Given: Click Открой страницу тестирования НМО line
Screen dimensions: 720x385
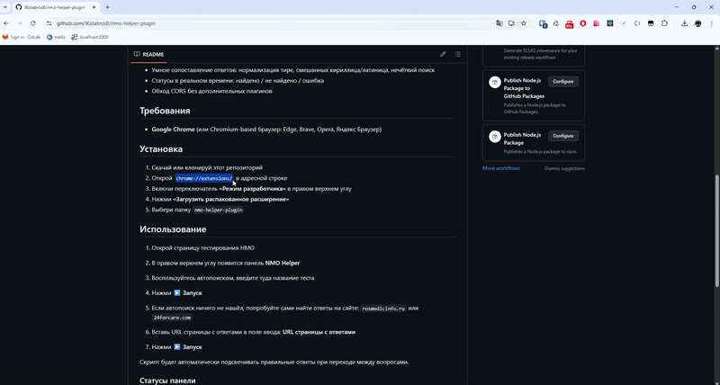Looking at the screenshot, I should coord(203,248).
